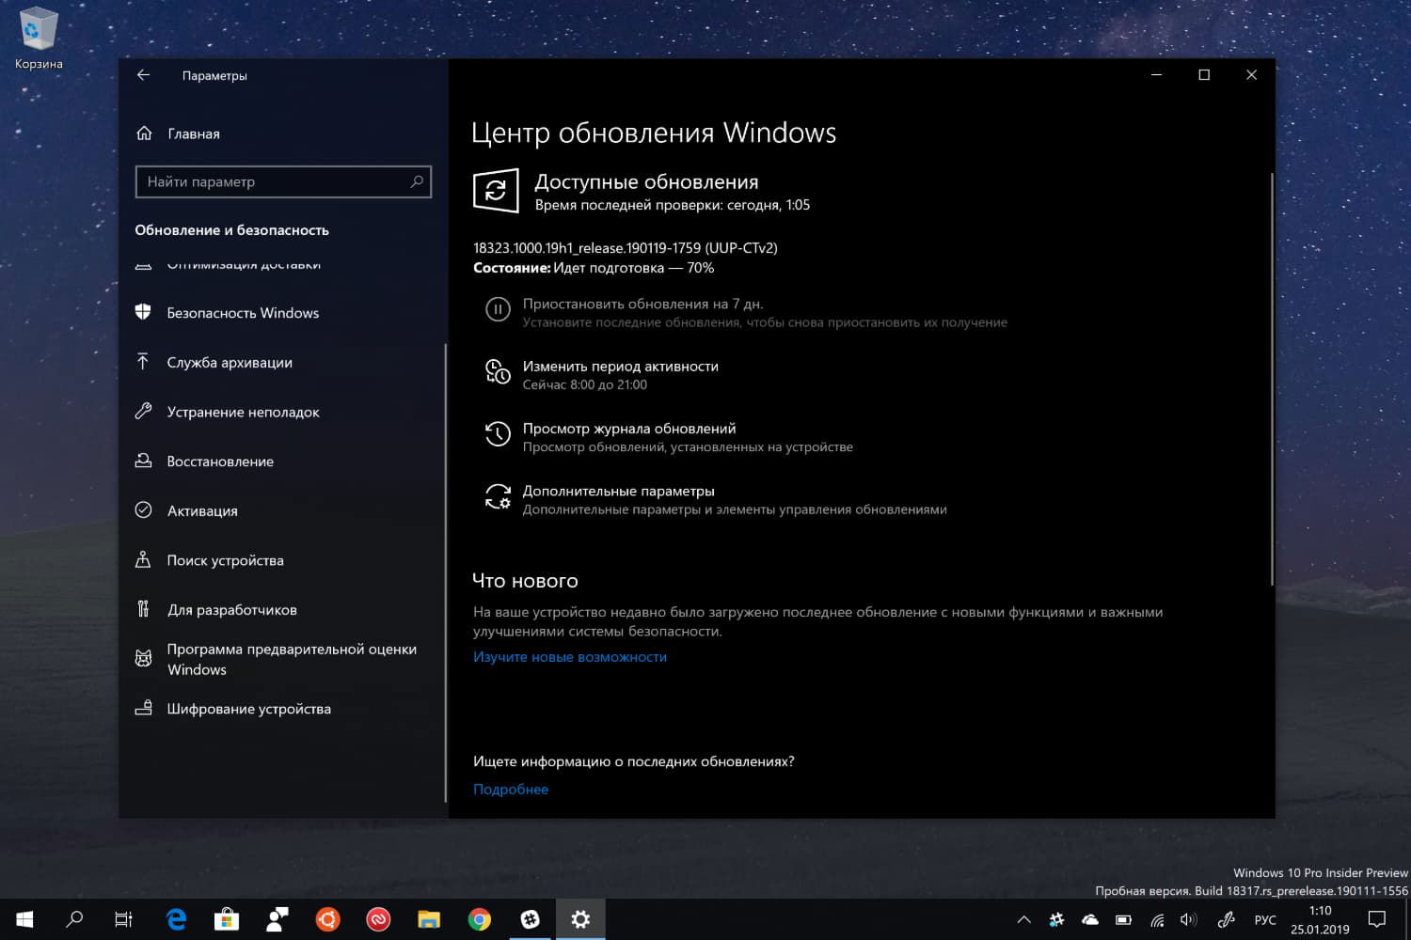Open the volume icon in the system tray

(x=1186, y=918)
